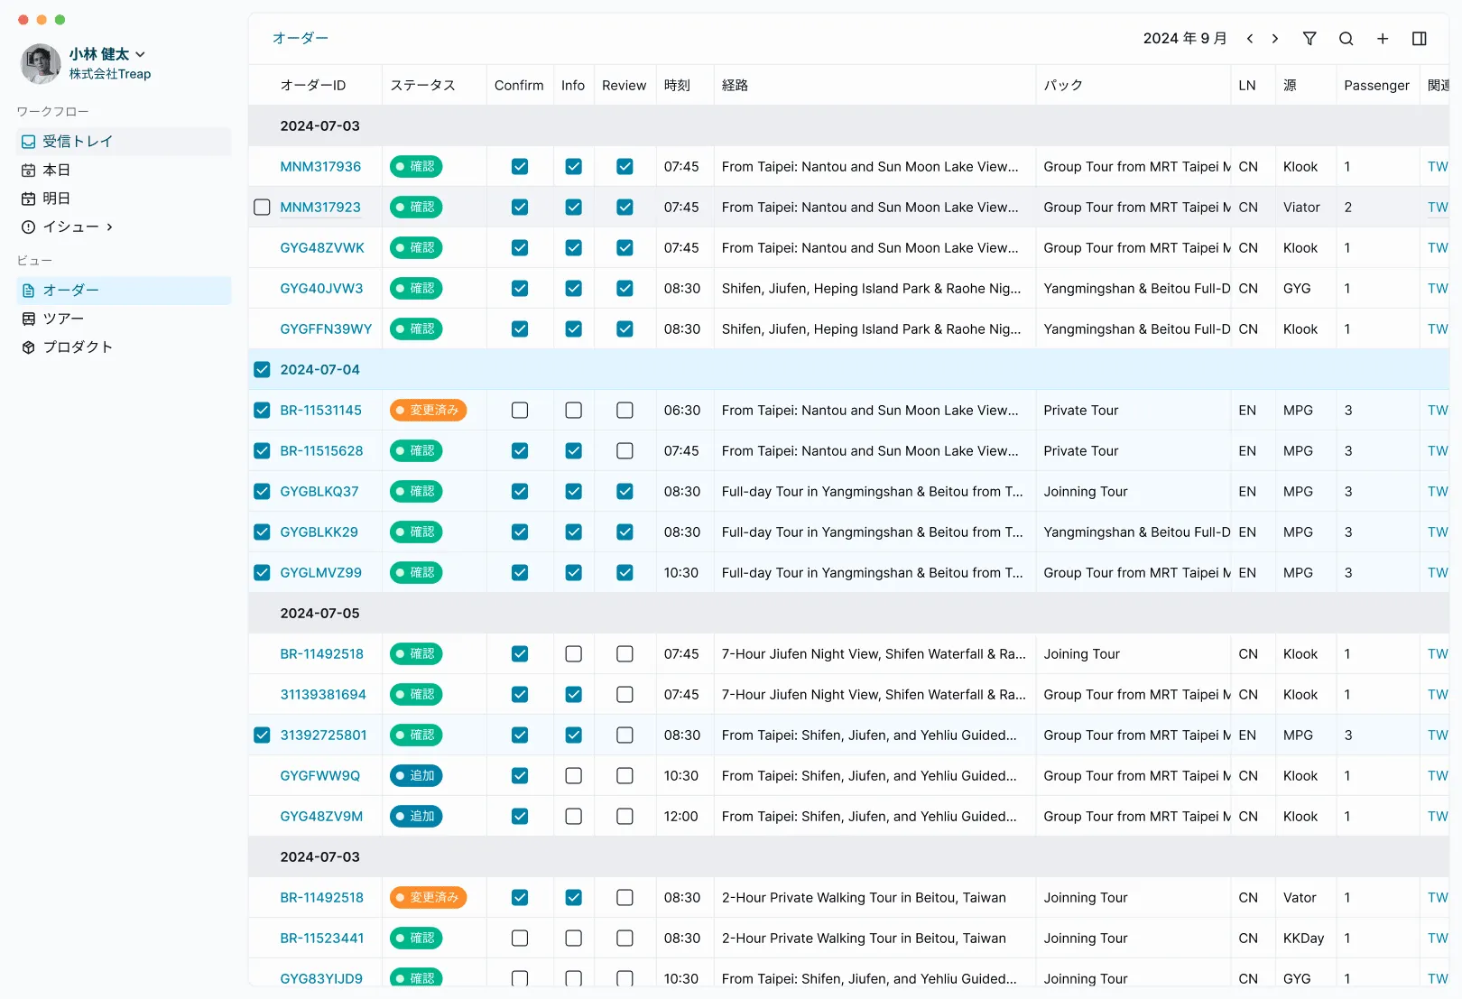Open プロダクト in sidebar

click(x=78, y=347)
